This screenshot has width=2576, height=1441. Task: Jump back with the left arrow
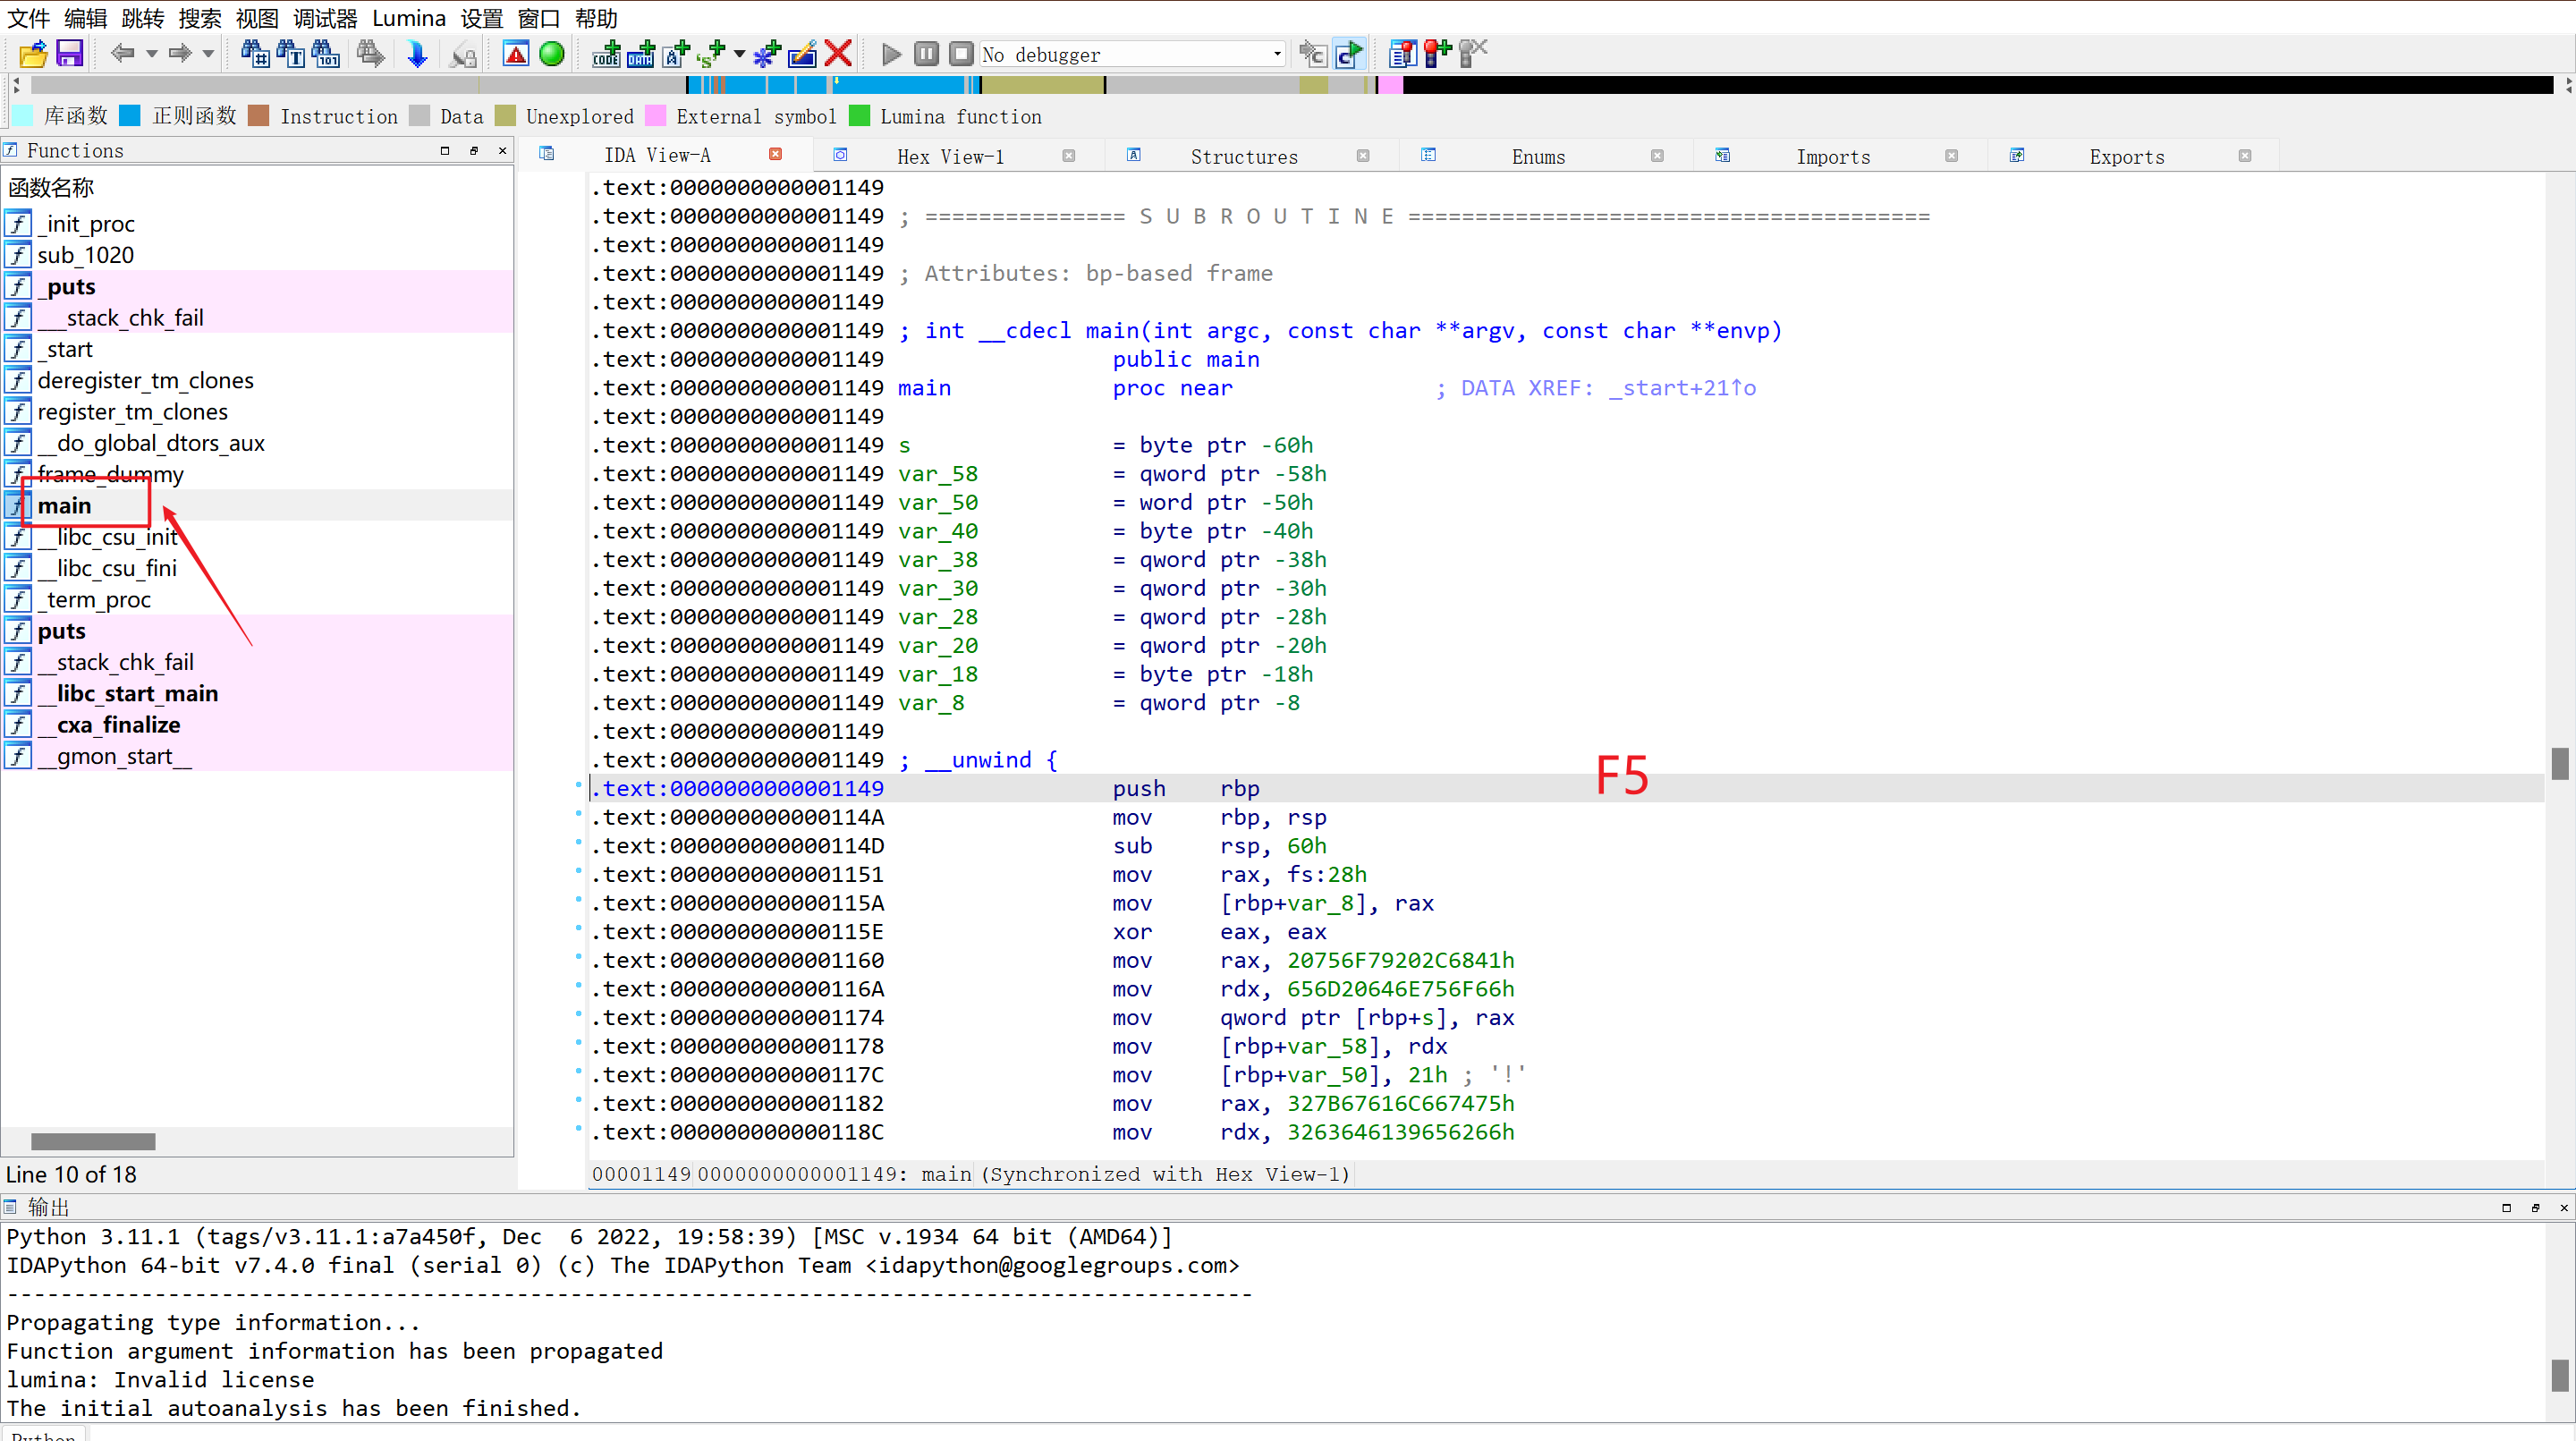(122, 54)
